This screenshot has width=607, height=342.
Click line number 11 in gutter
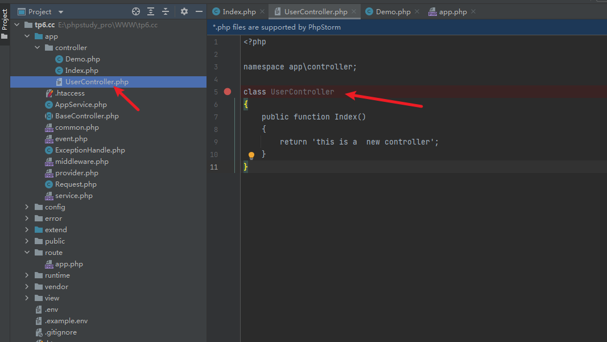tap(214, 167)
